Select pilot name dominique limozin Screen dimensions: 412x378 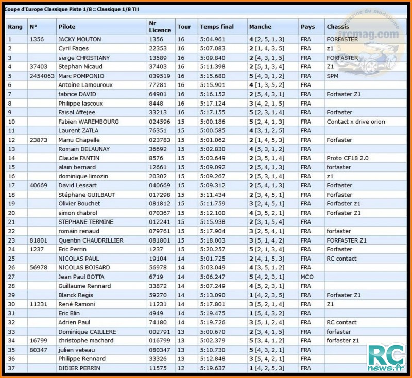pos(83,176)
